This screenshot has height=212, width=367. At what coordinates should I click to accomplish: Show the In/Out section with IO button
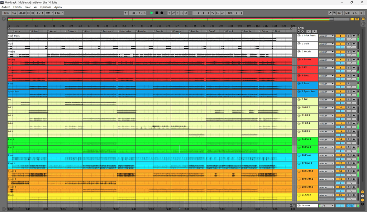coord(363,192)
